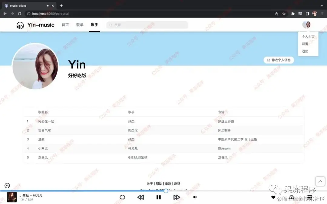The height and width of the screenshot is (204, 327).
Task: Click the search magnifier icon in the navbar
Action: pyautogui.click(x=110, y=25)
